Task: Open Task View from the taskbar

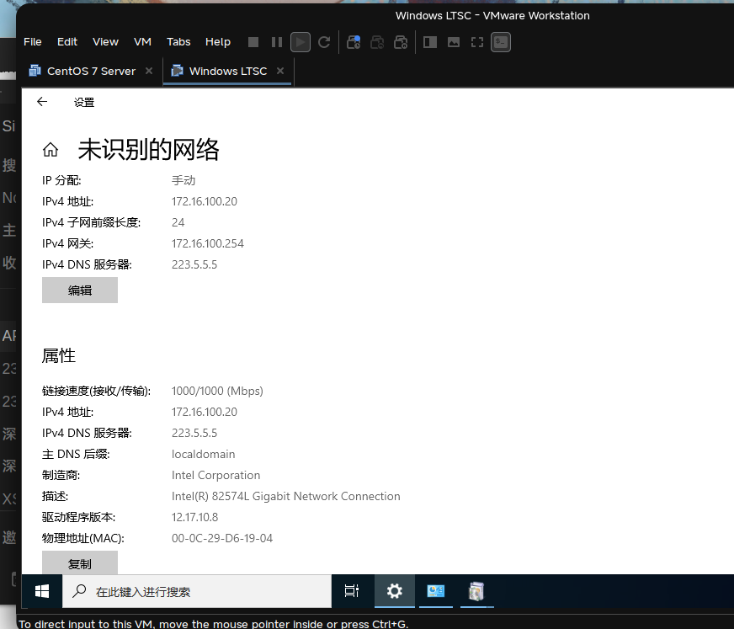Action: (x=351, y=591)
